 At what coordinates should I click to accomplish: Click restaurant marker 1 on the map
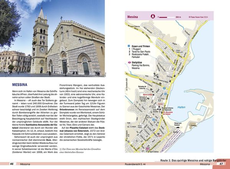164,88
